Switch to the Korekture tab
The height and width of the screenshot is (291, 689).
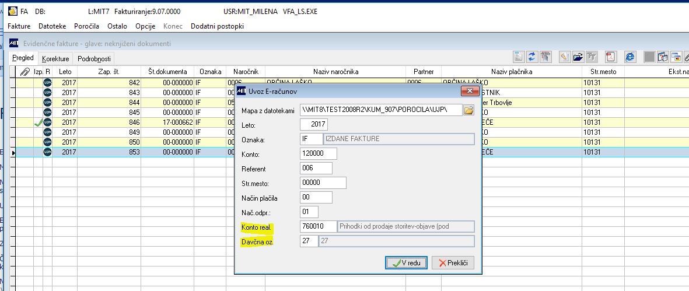pos(55,58)
